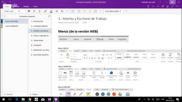The height and width of the screenshot is (102, 182).
Task: Select the Curso One-Note section
Action: point(15,21)
